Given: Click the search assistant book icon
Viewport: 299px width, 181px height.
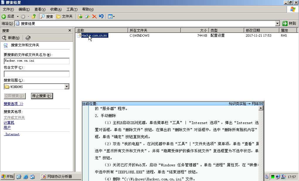Looking at the screenshot, I should pyautogui.click(x=28, y=38).
